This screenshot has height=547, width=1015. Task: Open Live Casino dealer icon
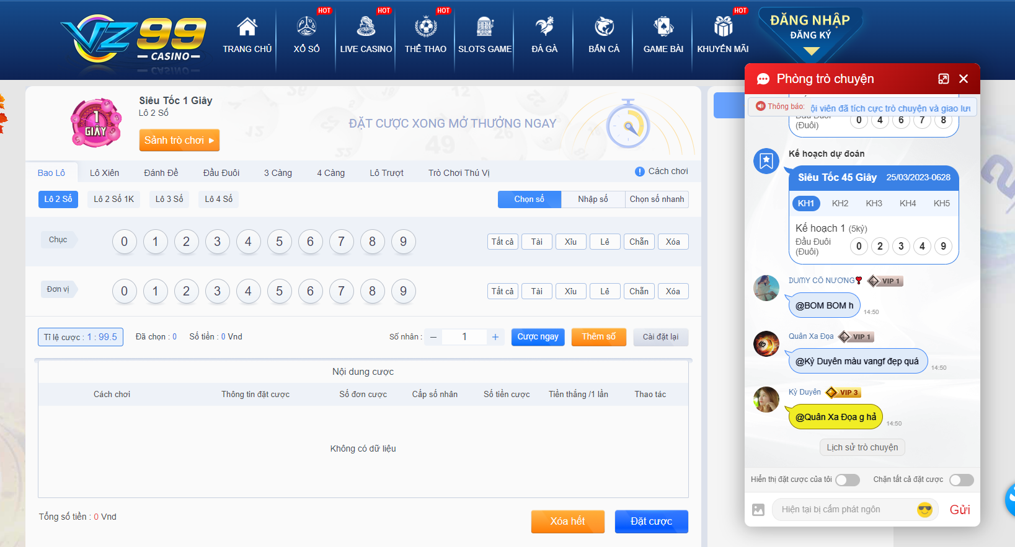pyautogui.click(x=366, y=27)
